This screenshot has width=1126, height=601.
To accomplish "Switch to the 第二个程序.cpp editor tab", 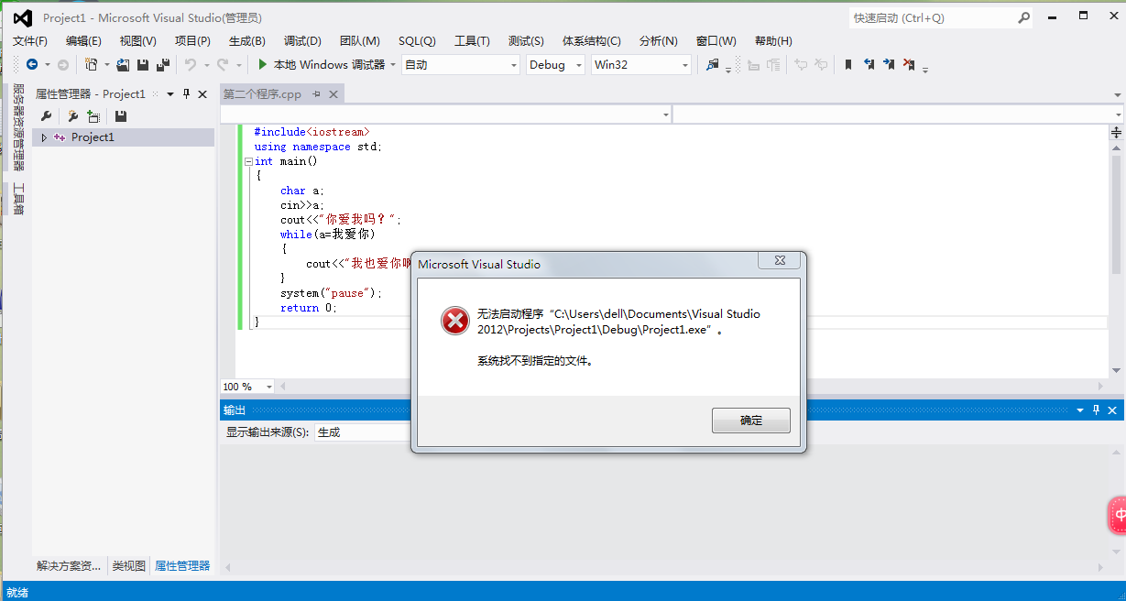I will 262,93.
